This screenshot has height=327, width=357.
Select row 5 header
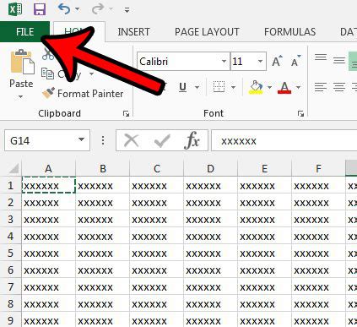[x=11, y=253]
